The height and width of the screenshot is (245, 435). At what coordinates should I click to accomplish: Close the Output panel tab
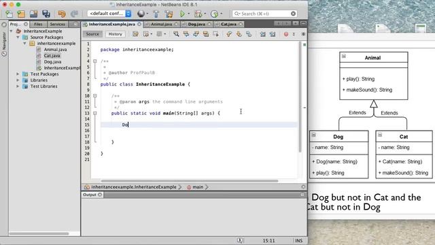click(x=100, y=195)
